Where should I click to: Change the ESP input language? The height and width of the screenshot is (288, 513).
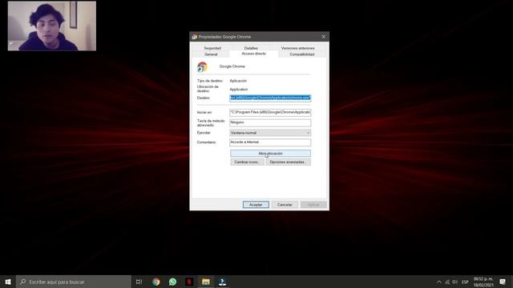click(x=465, y=282)
